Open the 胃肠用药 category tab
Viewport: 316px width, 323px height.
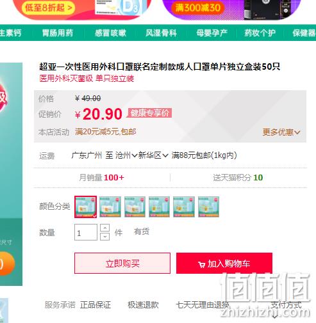click(x=58, y=33)
